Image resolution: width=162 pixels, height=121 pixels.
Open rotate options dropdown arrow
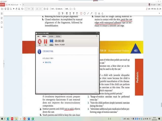click(24, 9)
